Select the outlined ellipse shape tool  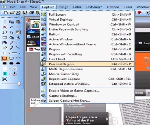coord(18,58)
